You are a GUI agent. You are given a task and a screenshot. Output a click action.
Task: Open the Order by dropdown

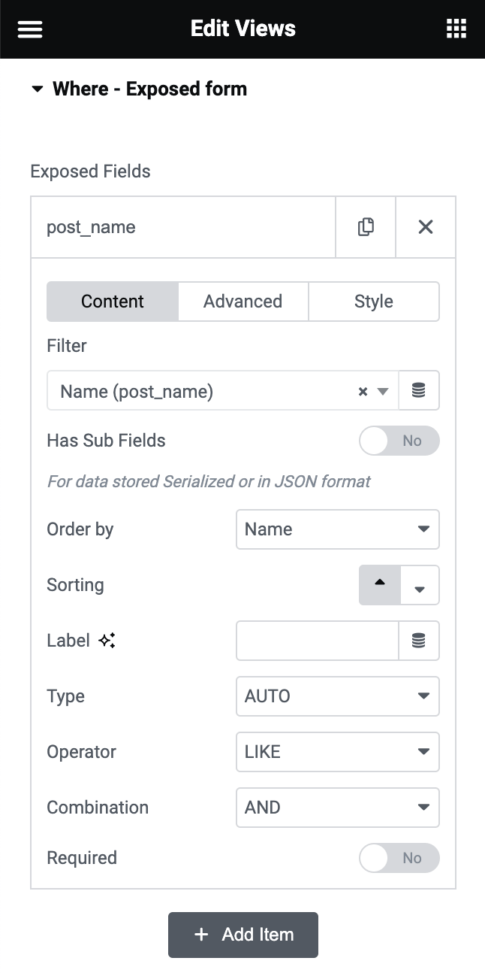(337, 529)
